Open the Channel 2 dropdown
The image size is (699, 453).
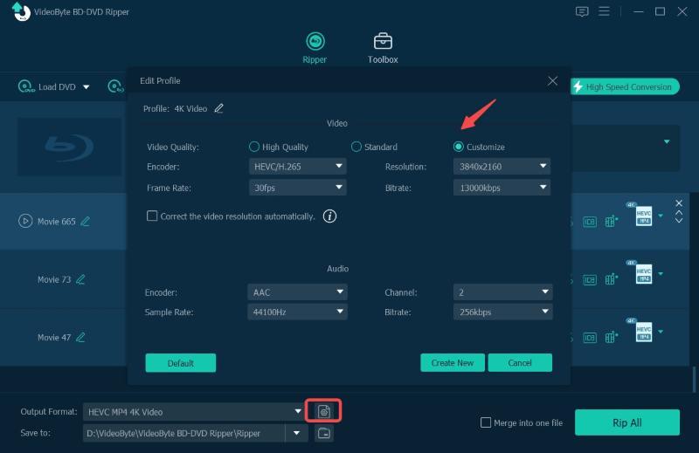click(503, 292)
